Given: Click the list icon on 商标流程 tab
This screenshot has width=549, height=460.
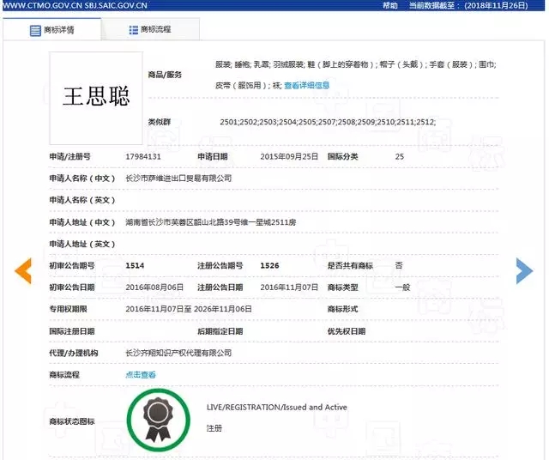Looking at the screenshot, I should coord(133,30).
